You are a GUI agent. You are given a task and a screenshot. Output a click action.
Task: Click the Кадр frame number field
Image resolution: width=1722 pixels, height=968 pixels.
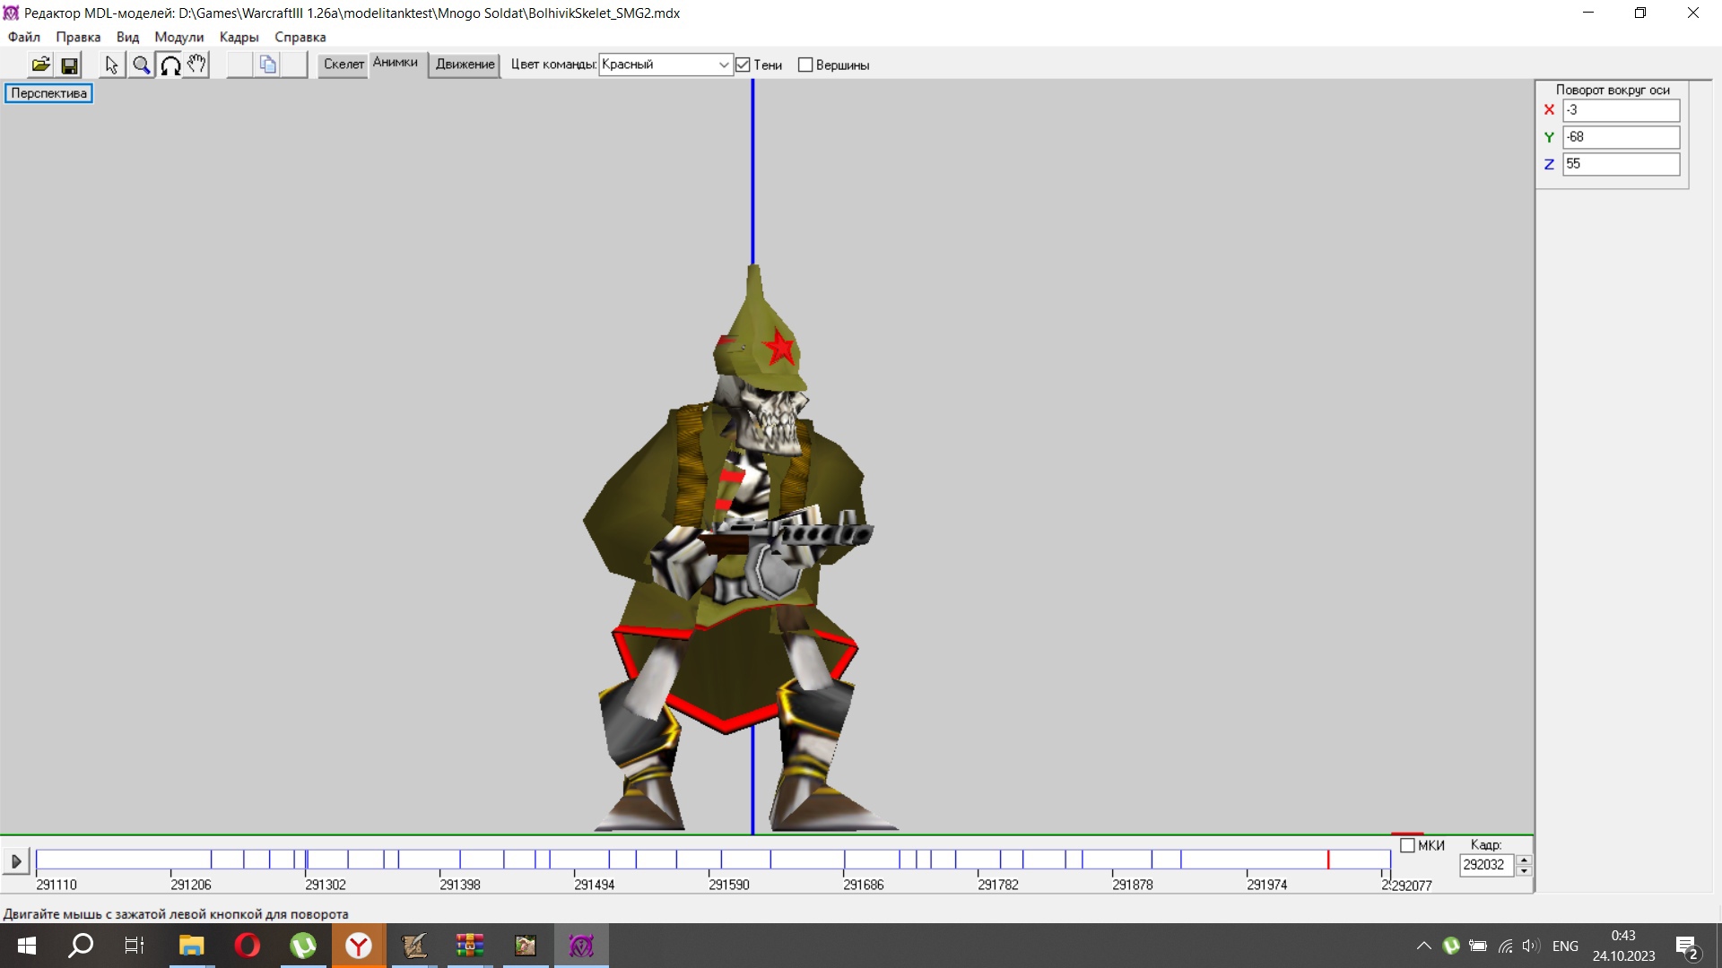pyautogui.click(x=1486, y=865)
